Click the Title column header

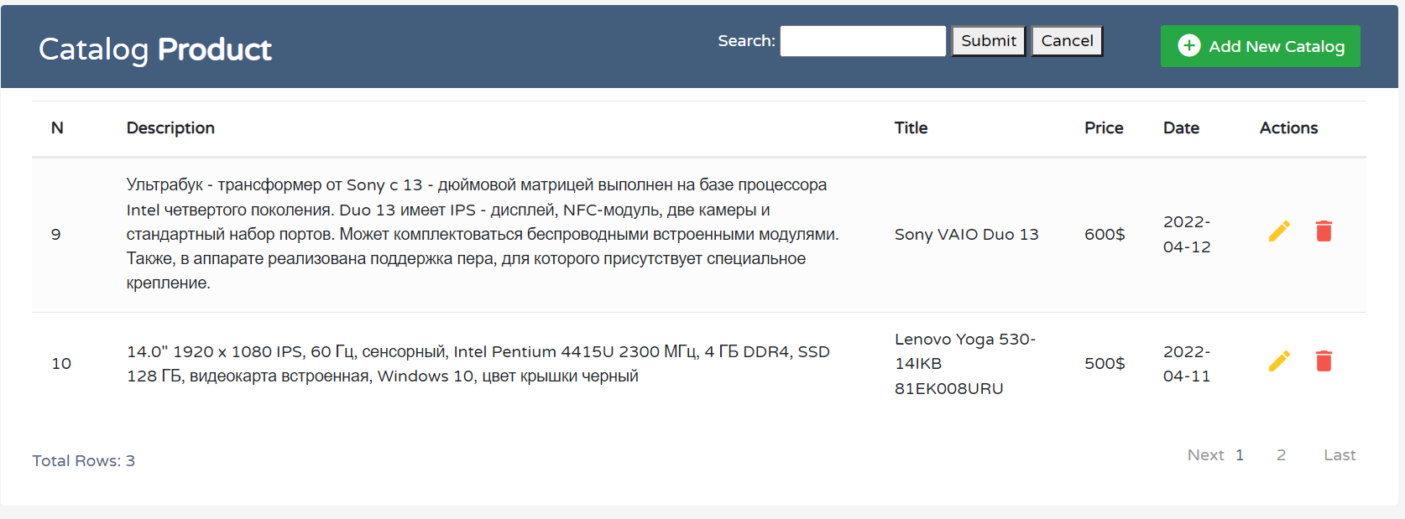pyautogui.click(x=911, y=127)
